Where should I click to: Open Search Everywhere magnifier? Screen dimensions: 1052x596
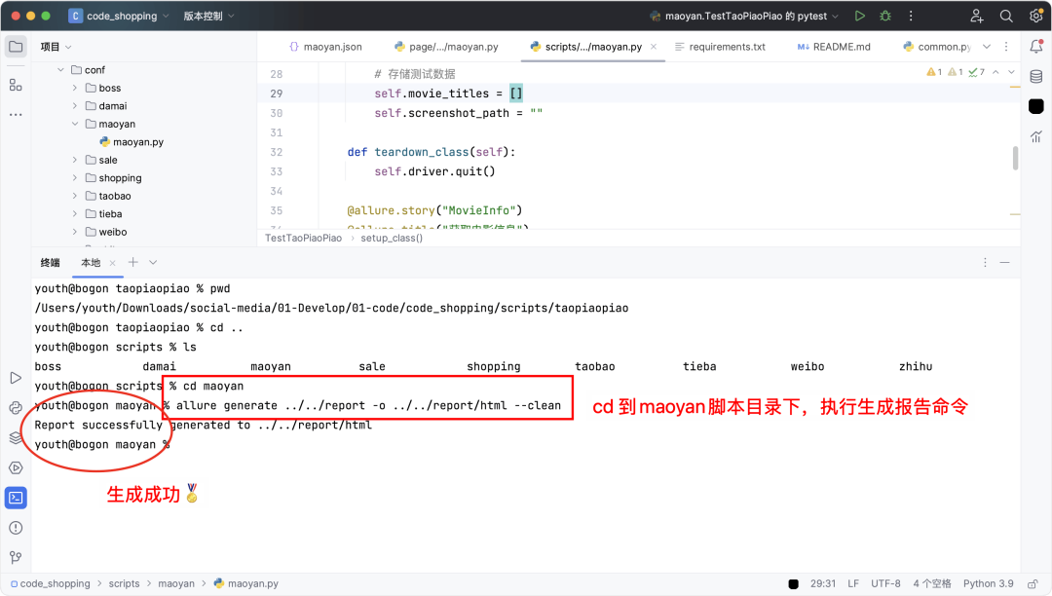pyautogui.click(x=1006, y=17)
